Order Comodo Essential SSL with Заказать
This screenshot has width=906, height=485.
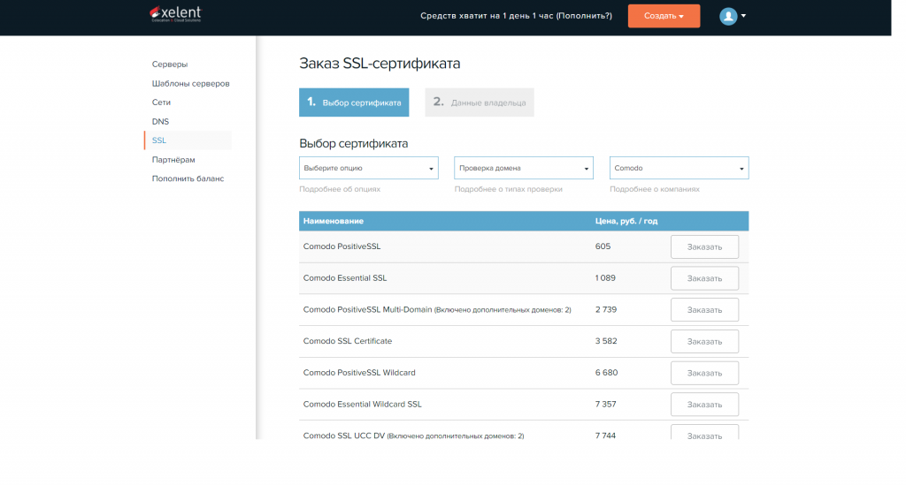tap(704, 278)
